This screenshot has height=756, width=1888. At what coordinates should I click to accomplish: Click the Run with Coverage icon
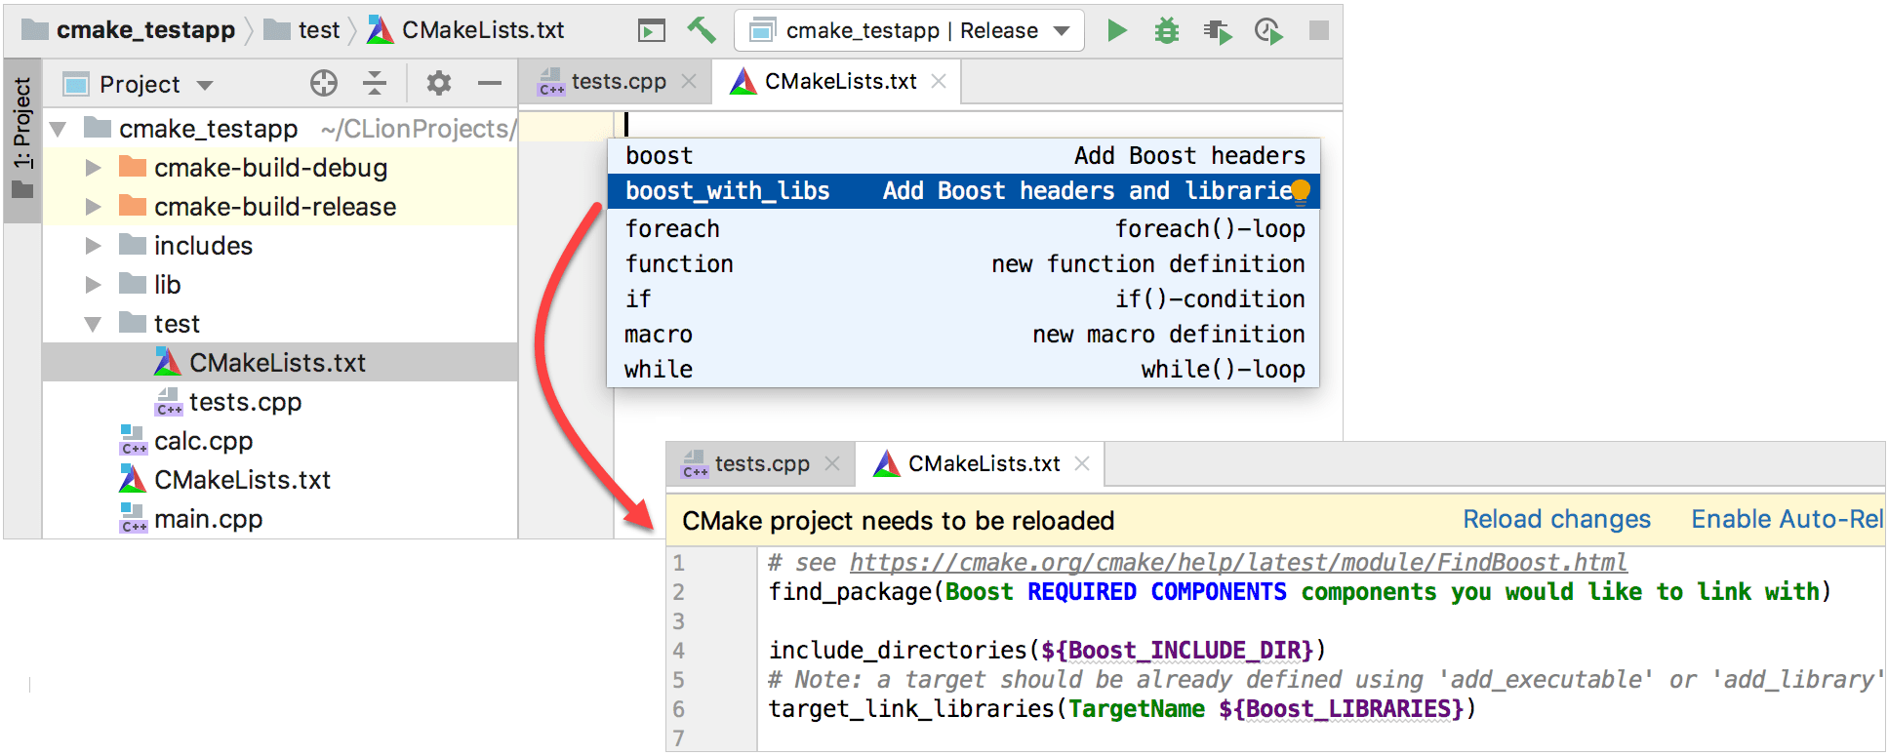[x=1217, y=31]
